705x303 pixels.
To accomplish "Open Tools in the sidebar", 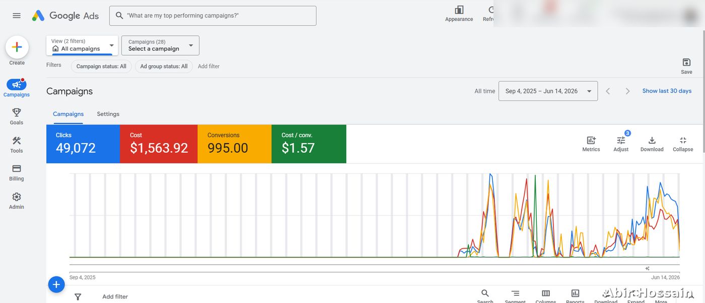I will (x=17, y=144).
